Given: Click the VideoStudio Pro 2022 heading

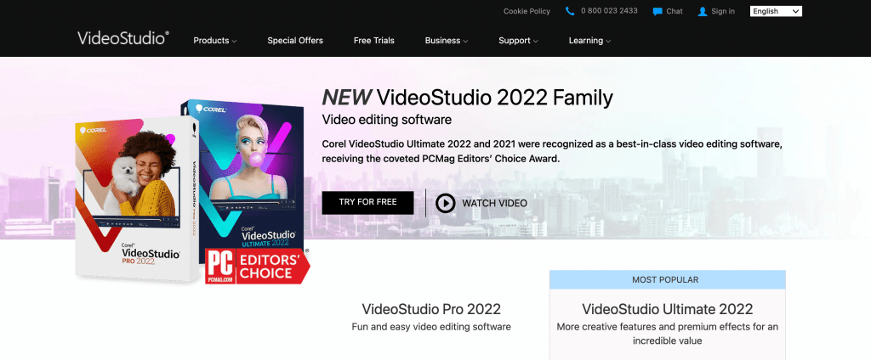Looking at the screenshot, I should (x=431, y=309).
